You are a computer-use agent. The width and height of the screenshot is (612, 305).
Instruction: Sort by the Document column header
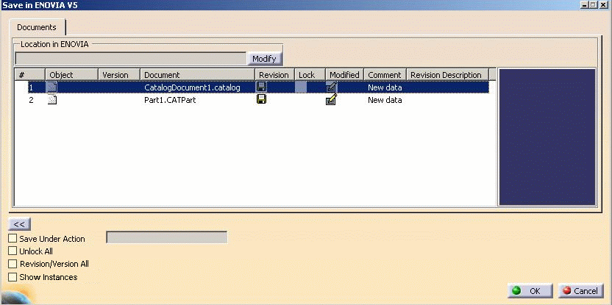(197, 75)
